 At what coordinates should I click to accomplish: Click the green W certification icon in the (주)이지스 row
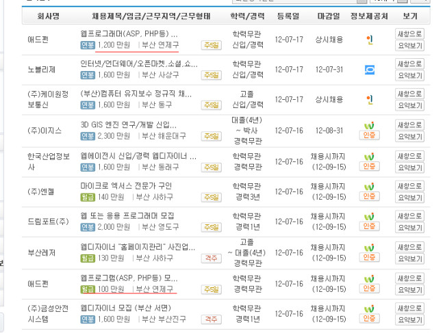[x=369, y=125]
